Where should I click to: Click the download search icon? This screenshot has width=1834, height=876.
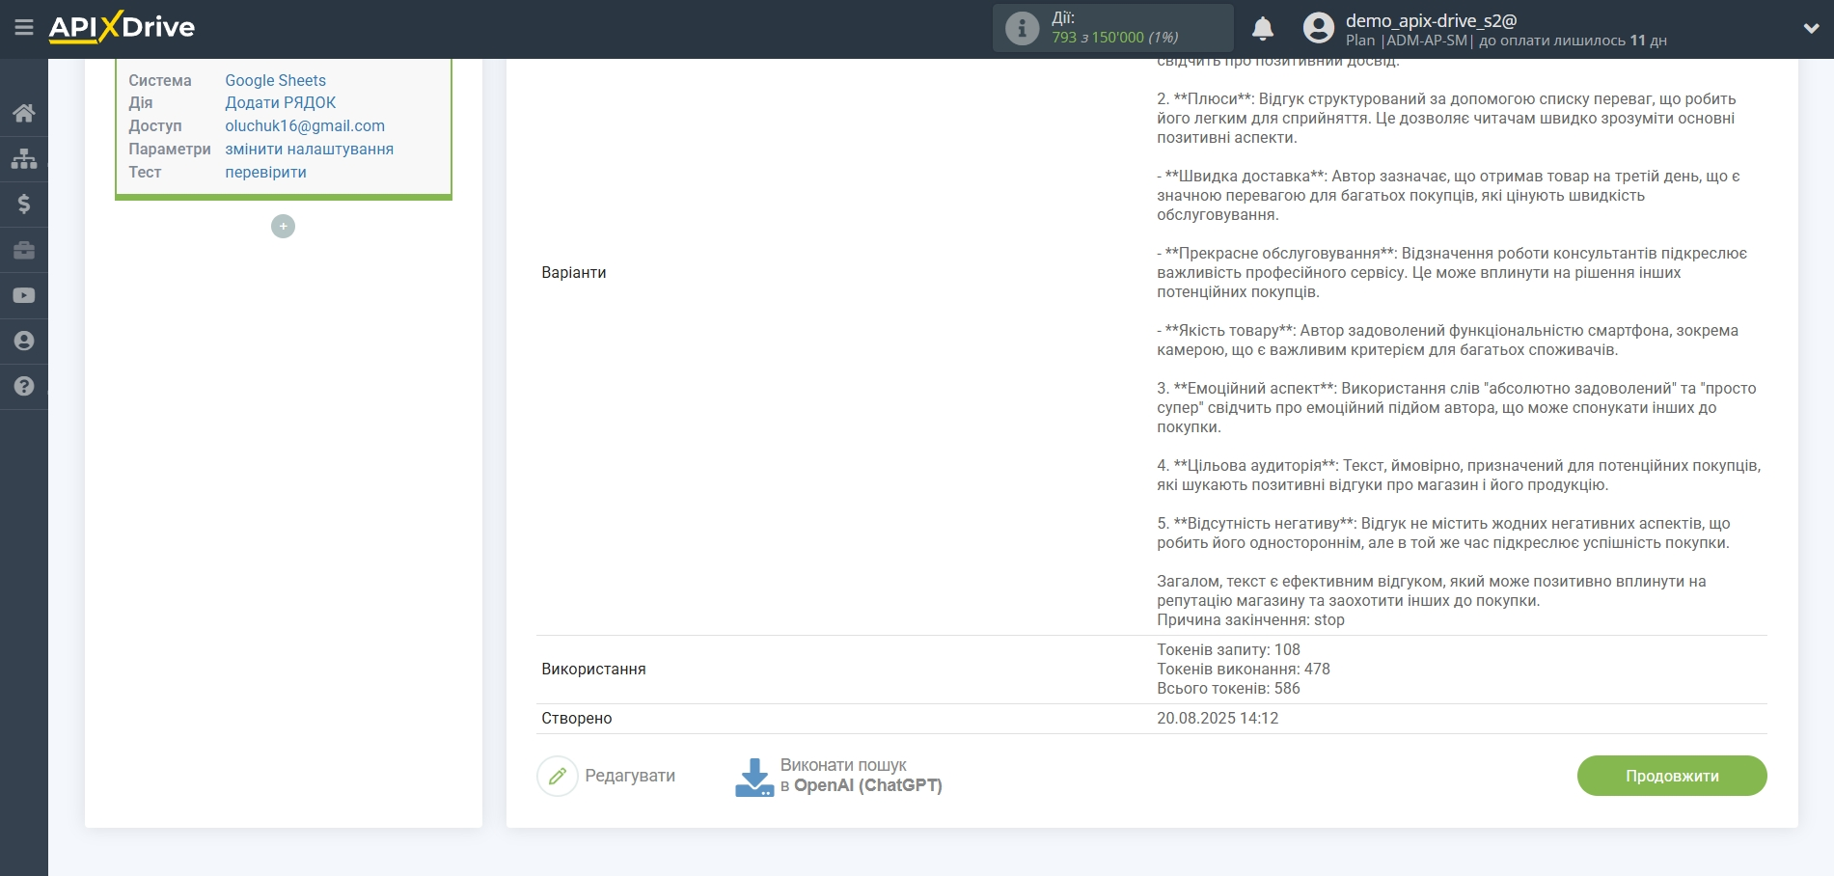(x=754, y=777)
